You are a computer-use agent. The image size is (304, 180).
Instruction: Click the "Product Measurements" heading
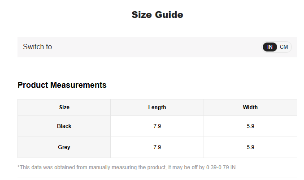[62, 85]
